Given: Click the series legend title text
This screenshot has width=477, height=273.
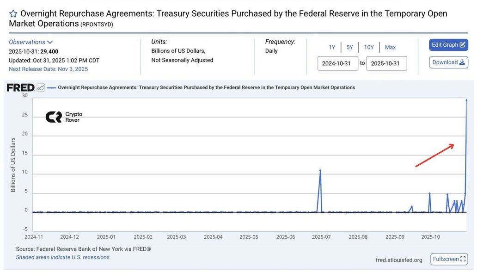Looking at the screenshot, I should 206,87.
